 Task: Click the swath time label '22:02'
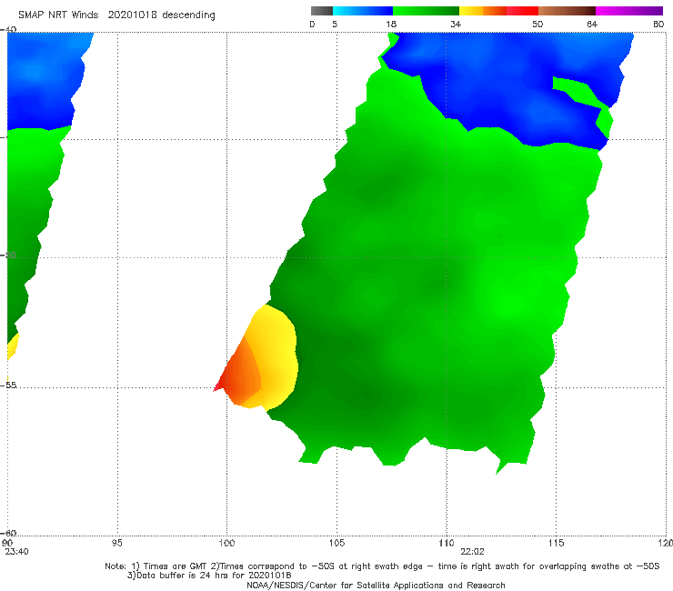[x=472, y=552]
